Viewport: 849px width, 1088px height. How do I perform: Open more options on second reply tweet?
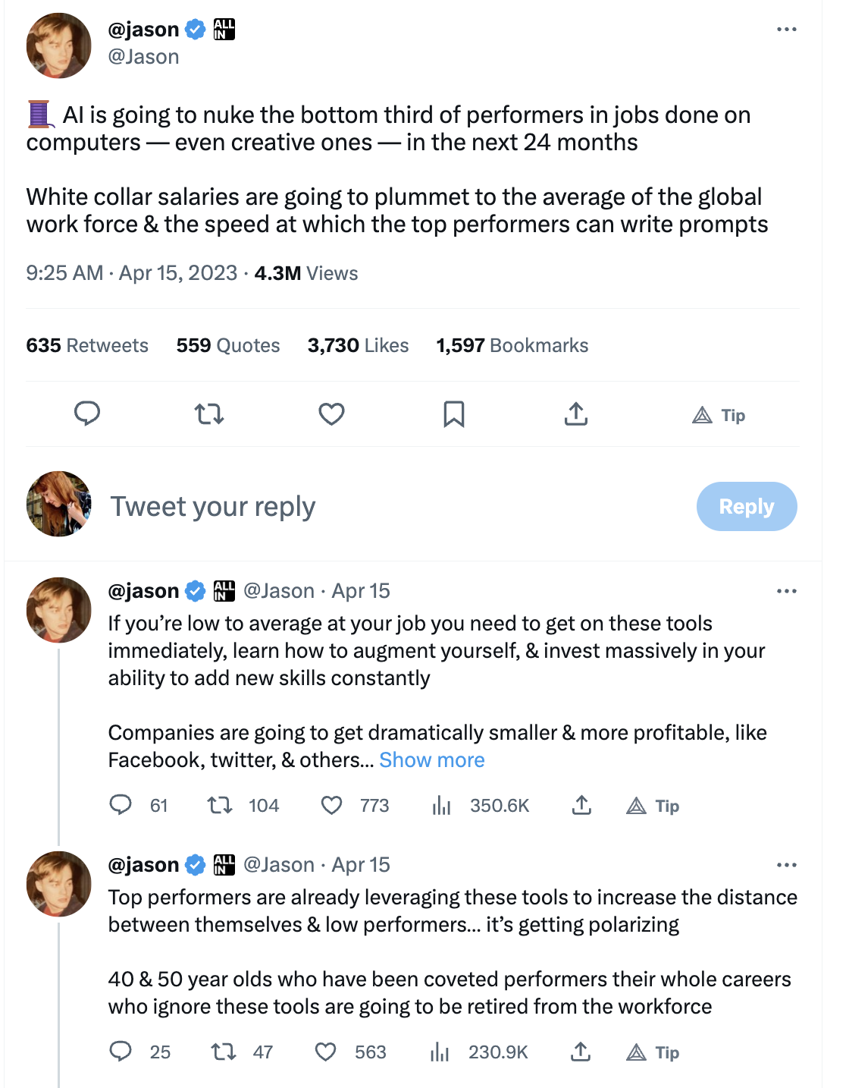pos(787,865)
